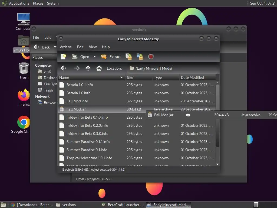Select Betaria 1.0.info file
Screen dimensions: 277x208
click(137, 93)
